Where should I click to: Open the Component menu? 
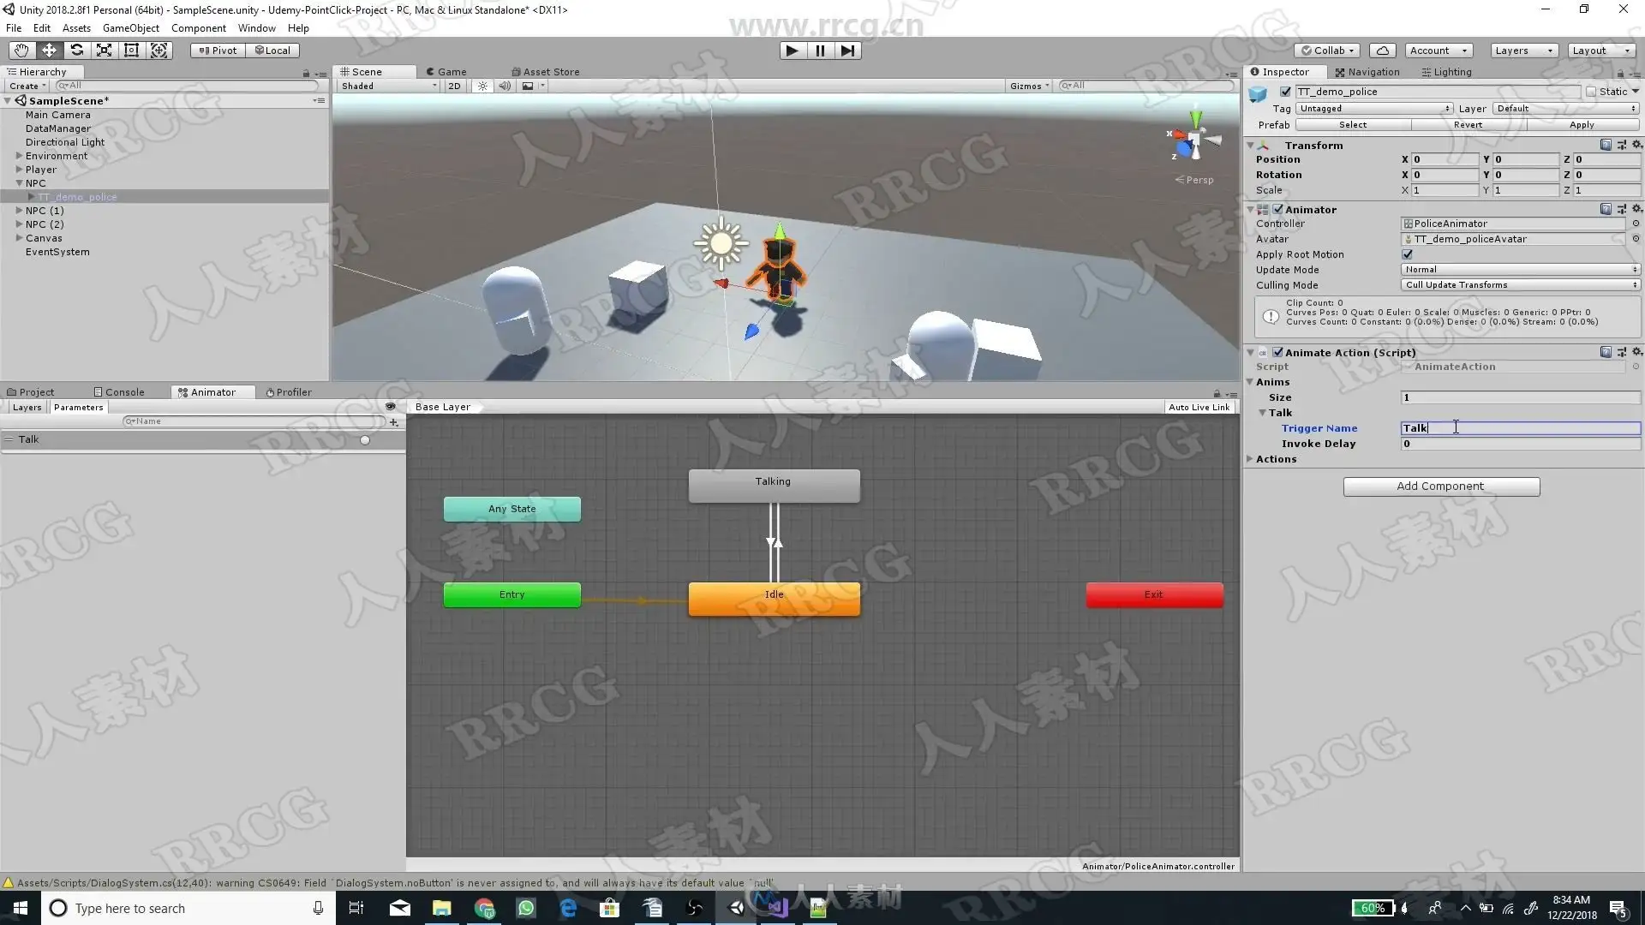(x=198, y=28)
